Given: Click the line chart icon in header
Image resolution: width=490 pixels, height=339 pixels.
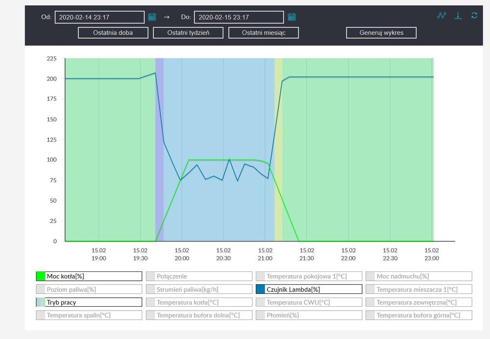Looking at the screenshot, I should pos(441,15).
